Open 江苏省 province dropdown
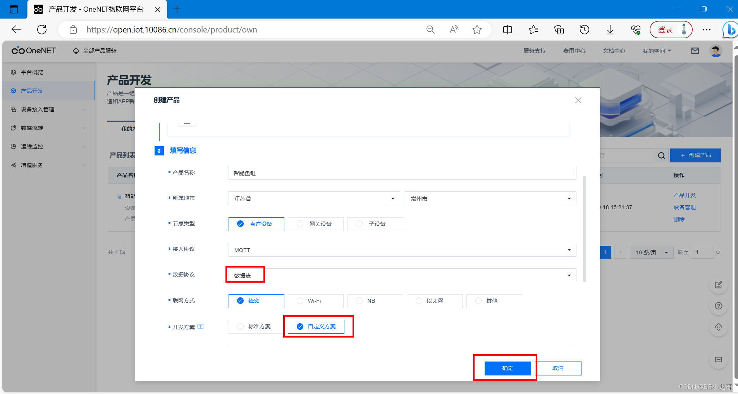738x394 pixels. tap(314, 198)
